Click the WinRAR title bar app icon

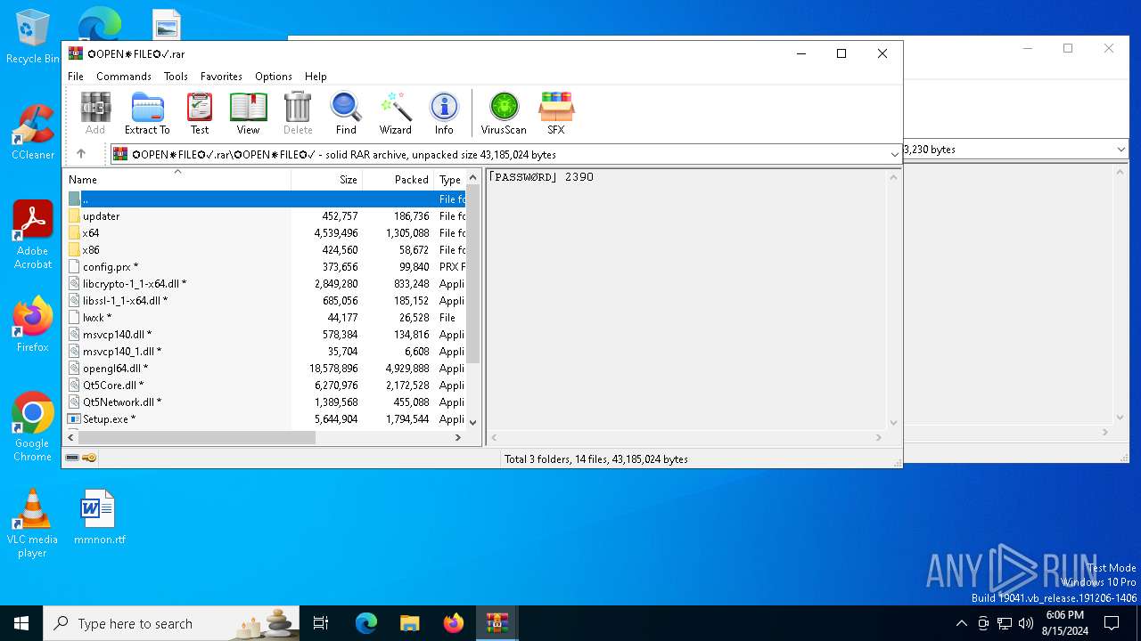(x=76, y=53)
